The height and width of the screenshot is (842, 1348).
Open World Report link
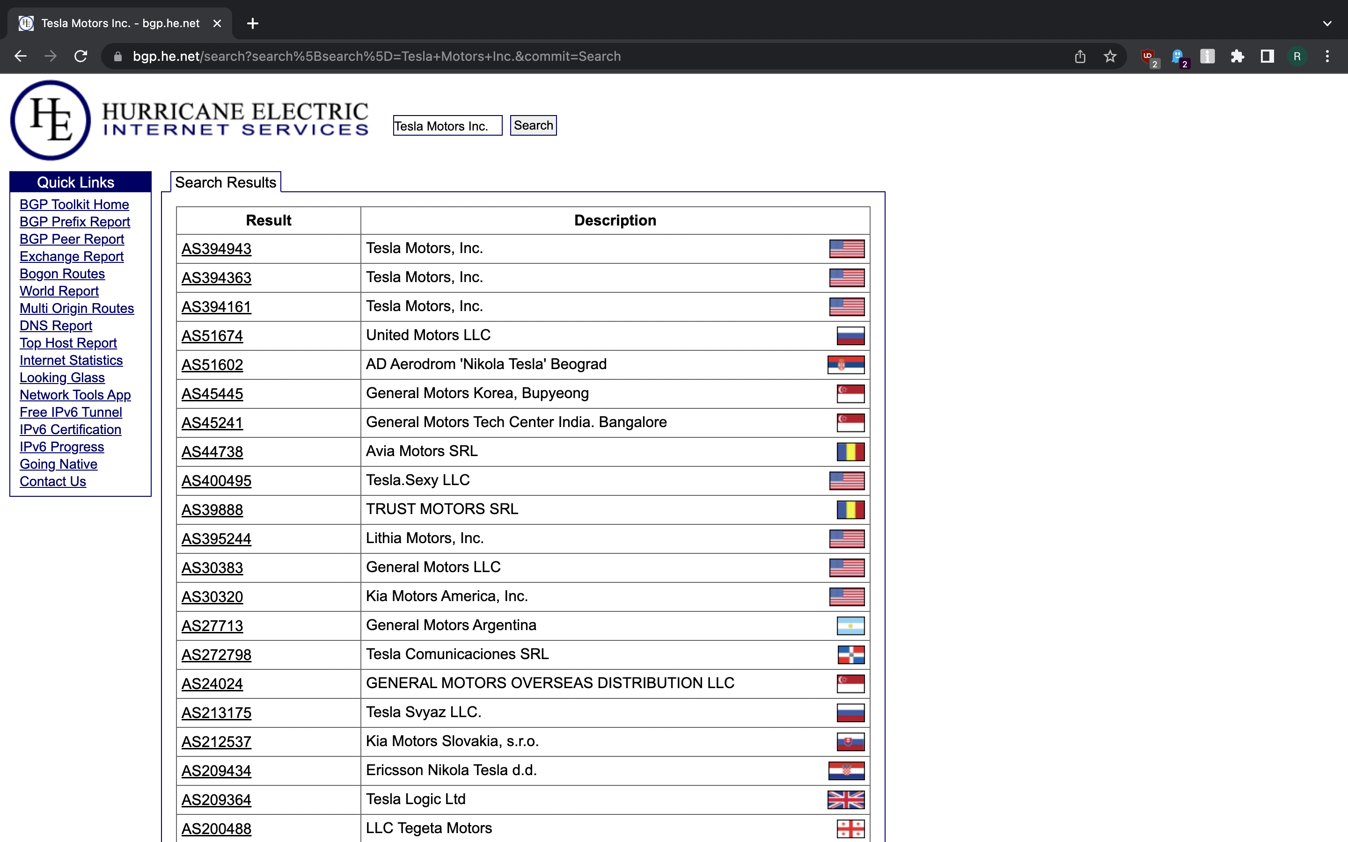[59, 290]
